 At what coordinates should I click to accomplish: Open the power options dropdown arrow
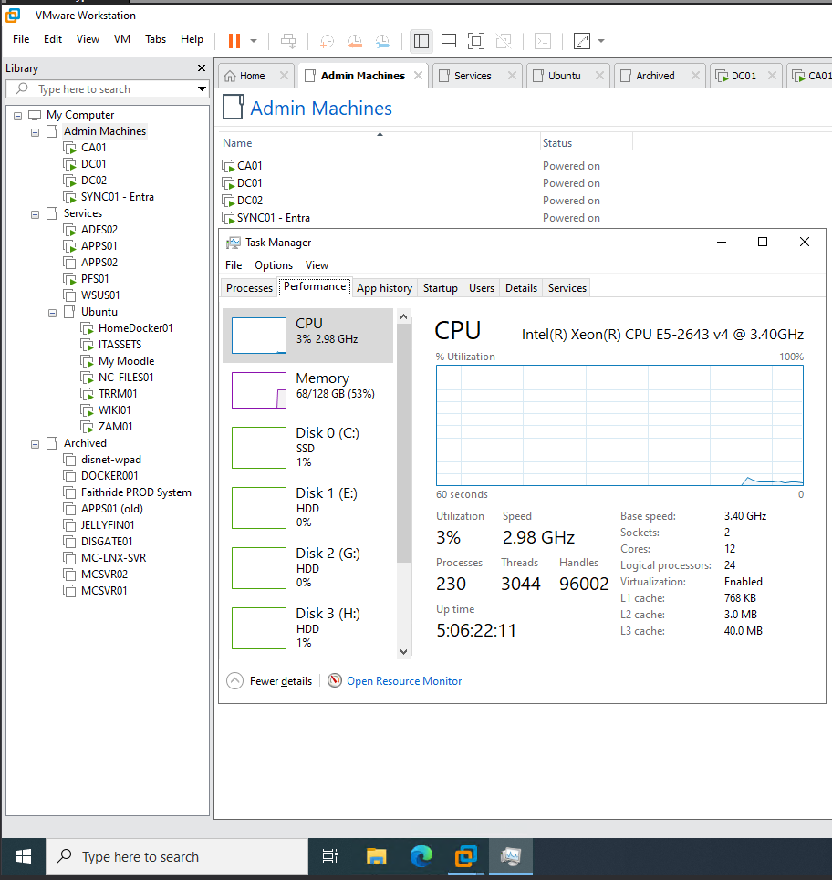coord(254,41)
